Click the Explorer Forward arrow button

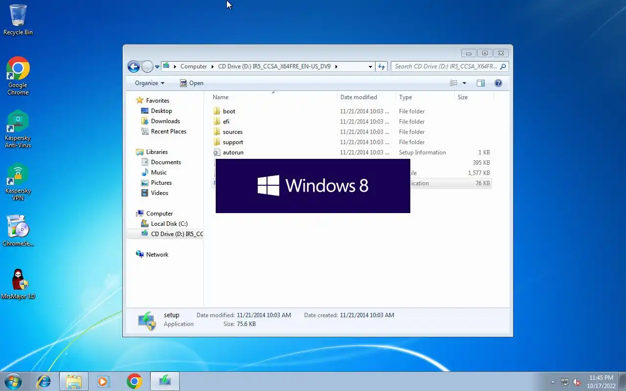[x=147, y=66]
